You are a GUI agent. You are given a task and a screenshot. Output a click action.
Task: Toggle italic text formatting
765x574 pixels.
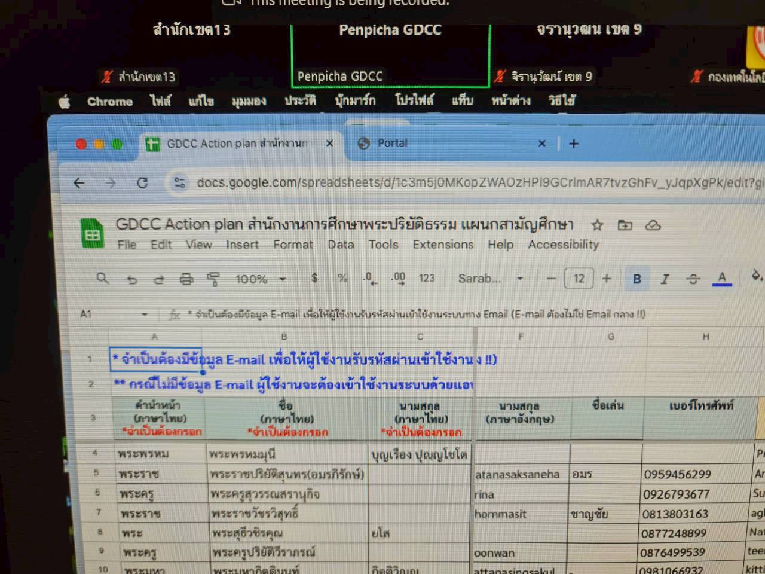[x=665, y=279]
